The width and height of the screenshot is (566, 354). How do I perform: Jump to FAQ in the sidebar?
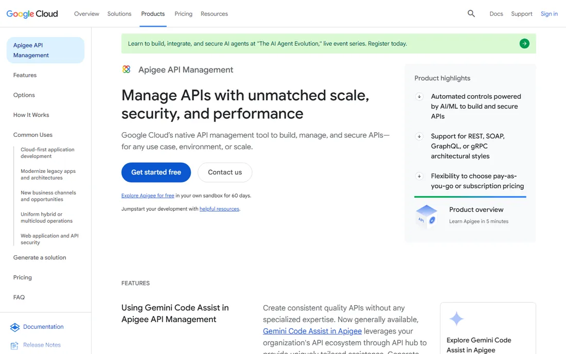19,297
